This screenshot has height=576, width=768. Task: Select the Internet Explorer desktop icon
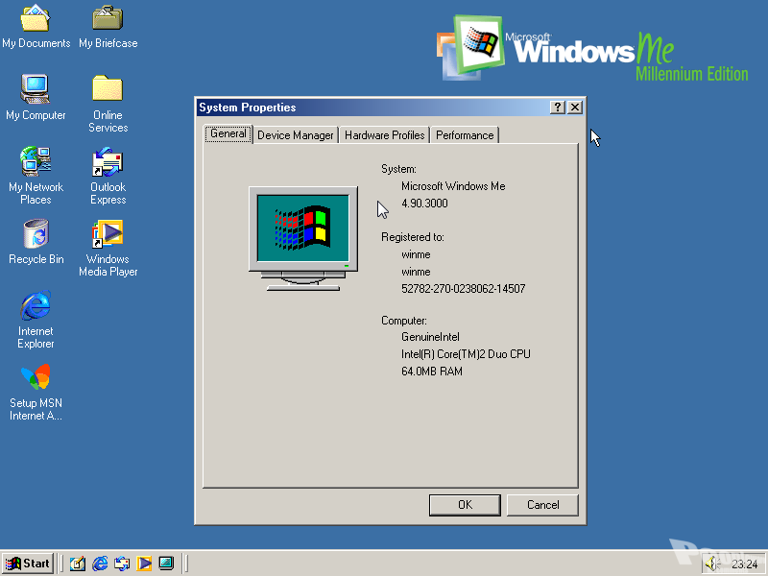(x=36, y=306)
